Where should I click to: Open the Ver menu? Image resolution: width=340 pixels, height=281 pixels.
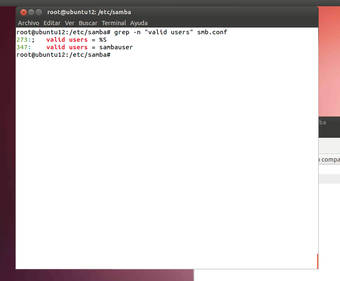(x=70, y=23)
